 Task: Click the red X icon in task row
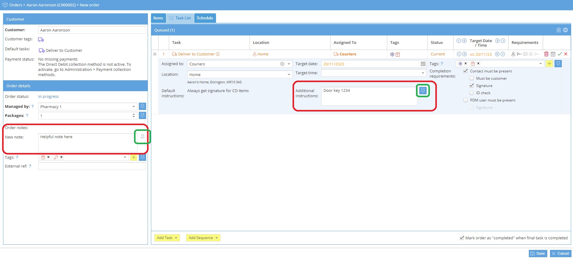(x=566, y=54)
